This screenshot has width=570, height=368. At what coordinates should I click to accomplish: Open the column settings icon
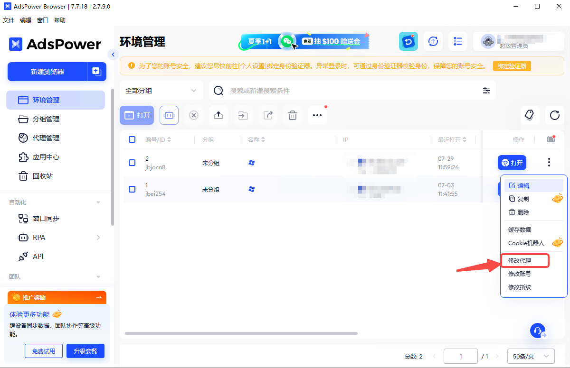[551, 139]
